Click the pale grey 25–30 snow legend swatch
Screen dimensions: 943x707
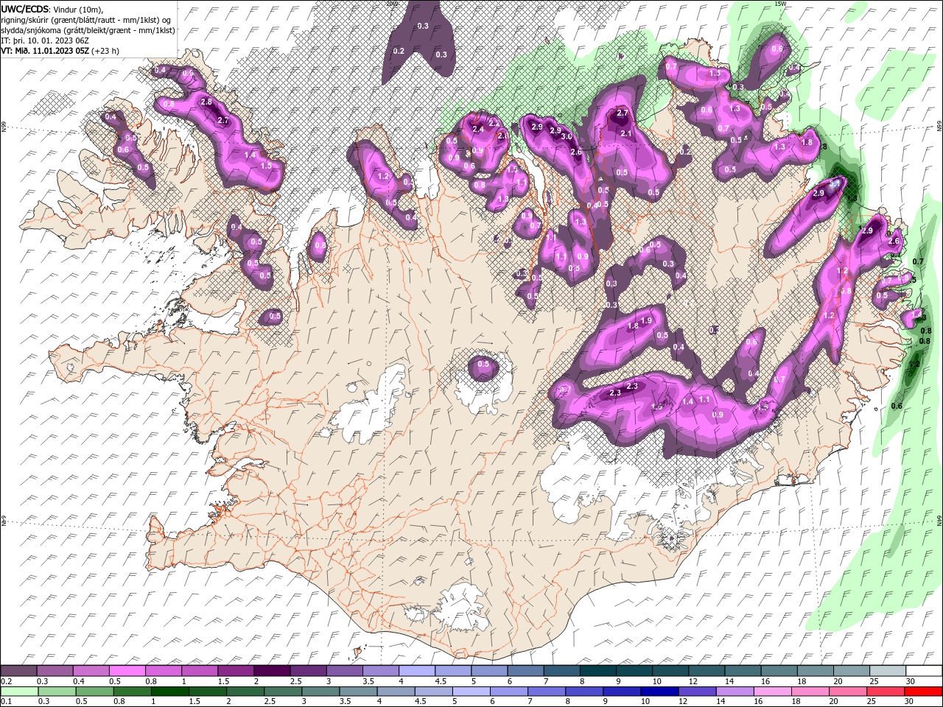[887, 670]
